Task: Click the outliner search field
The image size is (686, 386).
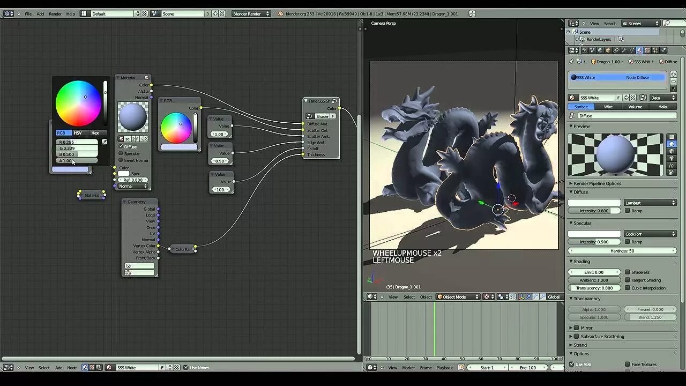Action: [x=674, y=23]
